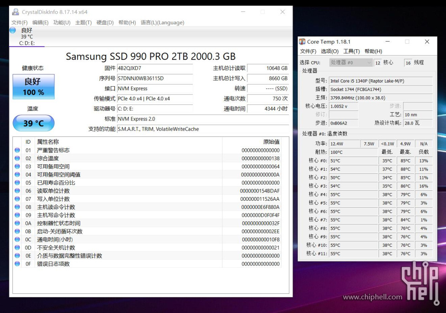Click the serial number field S7DNNJ0WB36115D

pos(155,78)
